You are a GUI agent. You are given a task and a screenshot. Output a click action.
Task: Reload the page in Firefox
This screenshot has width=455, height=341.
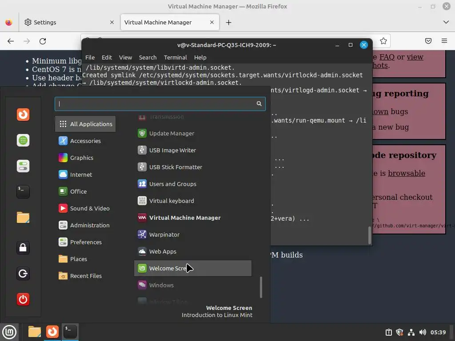coord(43,41)
